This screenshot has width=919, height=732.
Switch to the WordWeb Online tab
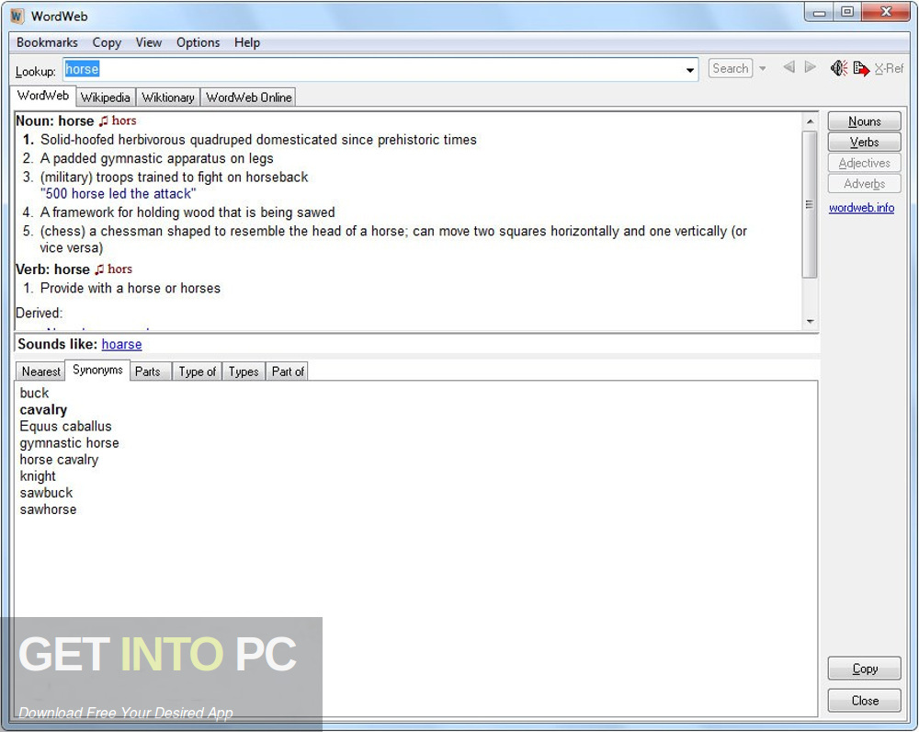tap(248, 97)
